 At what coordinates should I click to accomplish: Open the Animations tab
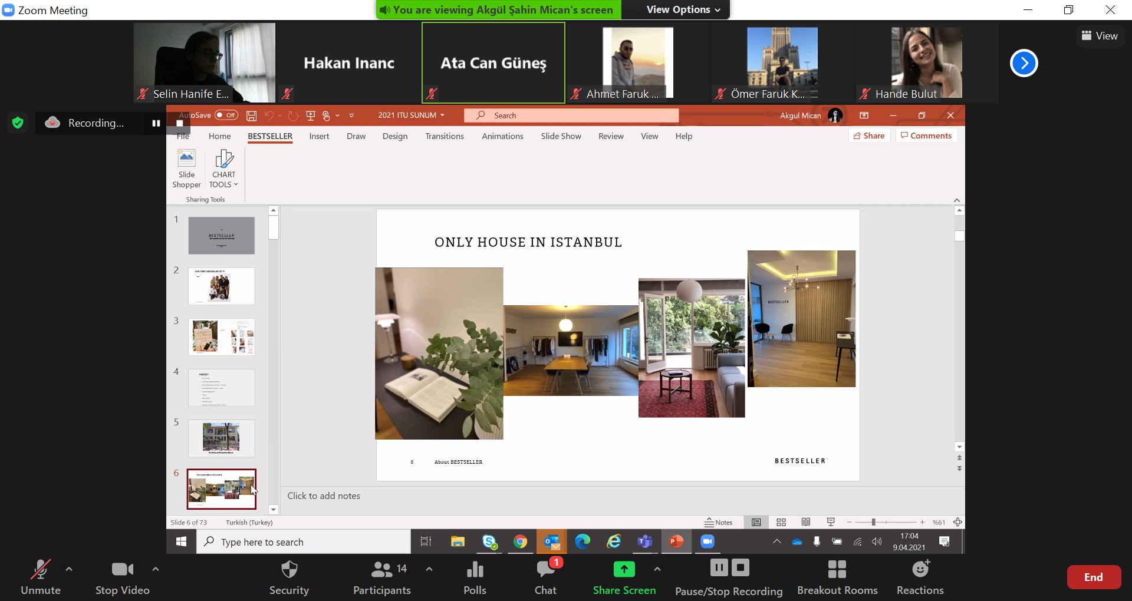coord(502,136)
